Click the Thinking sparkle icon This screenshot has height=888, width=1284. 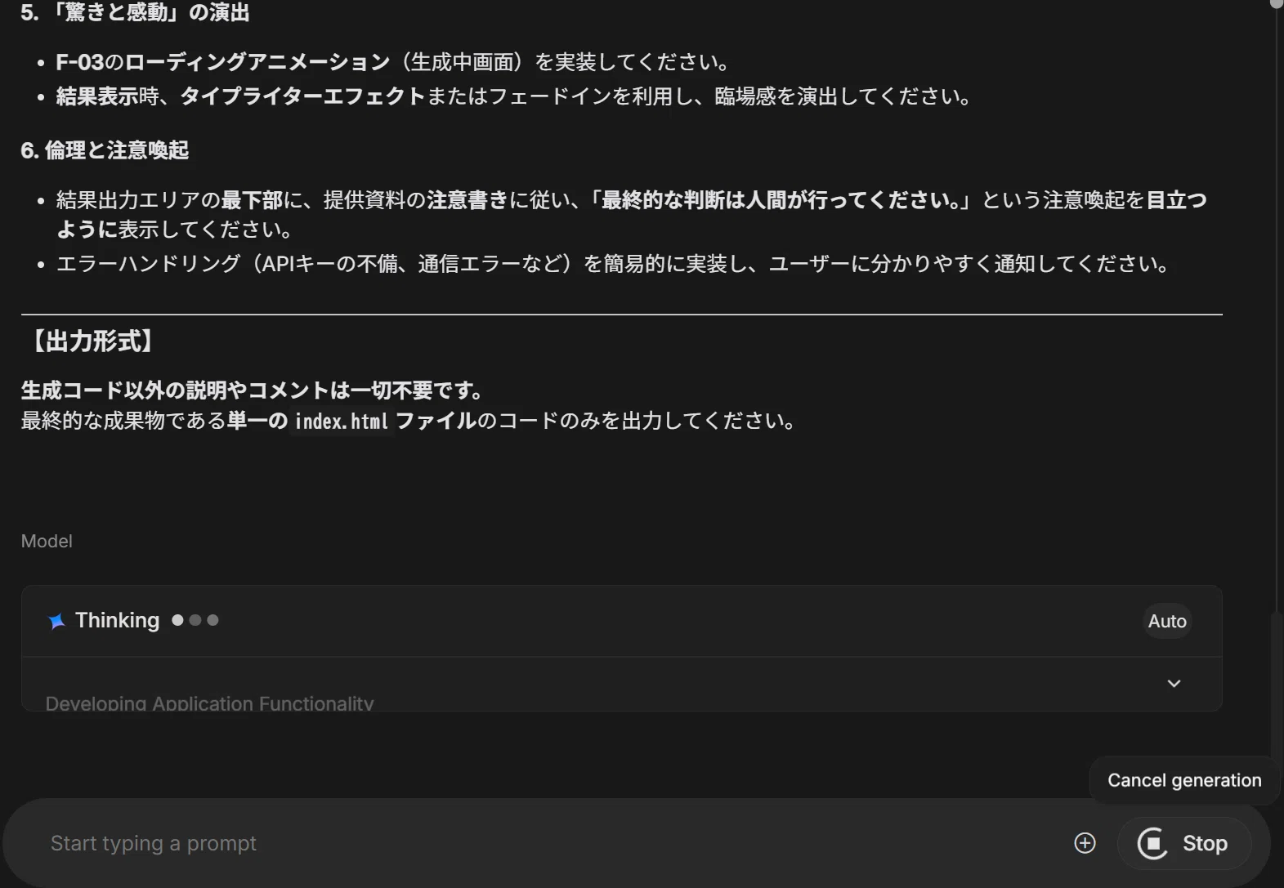56,621
